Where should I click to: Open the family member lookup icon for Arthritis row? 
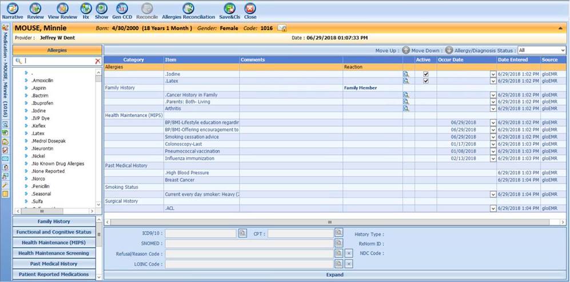pyautogui.click(x=406, y=108)
